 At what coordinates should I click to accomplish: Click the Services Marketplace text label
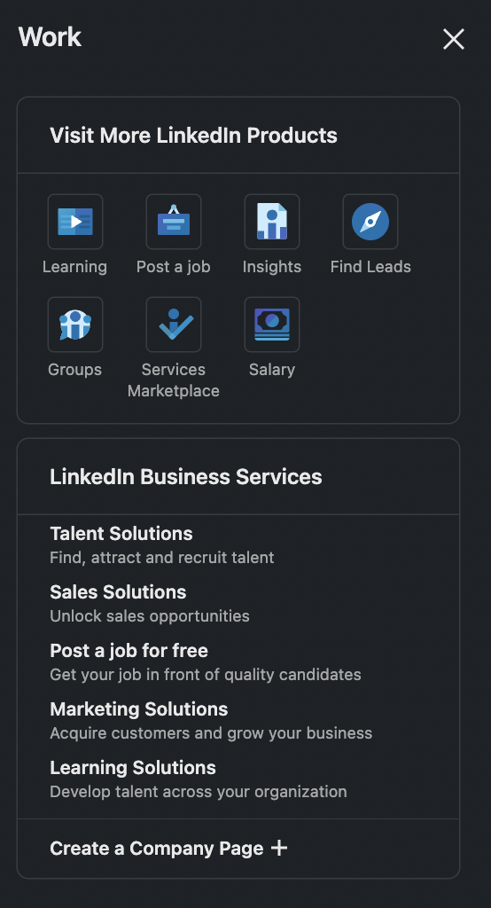pos(174,380)
